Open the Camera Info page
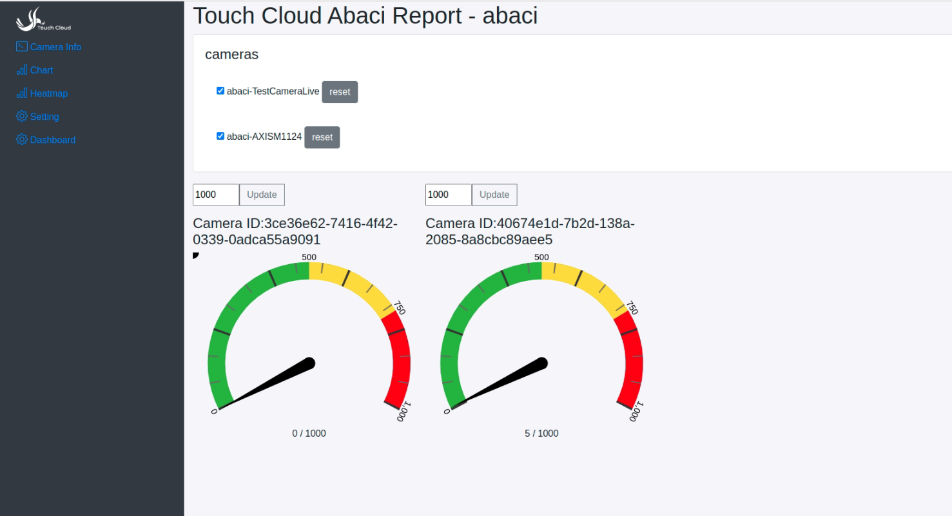The image size is (952, 516). point(55,47)
